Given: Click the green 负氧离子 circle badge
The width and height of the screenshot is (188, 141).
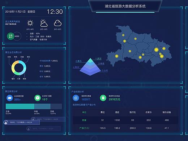Looking at the screenshot, I should (x=10, y=36).
